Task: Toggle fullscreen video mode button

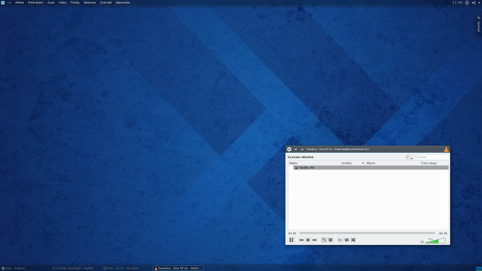Action: point(324,240)
